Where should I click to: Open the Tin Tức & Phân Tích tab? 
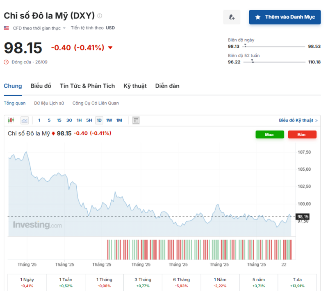[87, 86]
